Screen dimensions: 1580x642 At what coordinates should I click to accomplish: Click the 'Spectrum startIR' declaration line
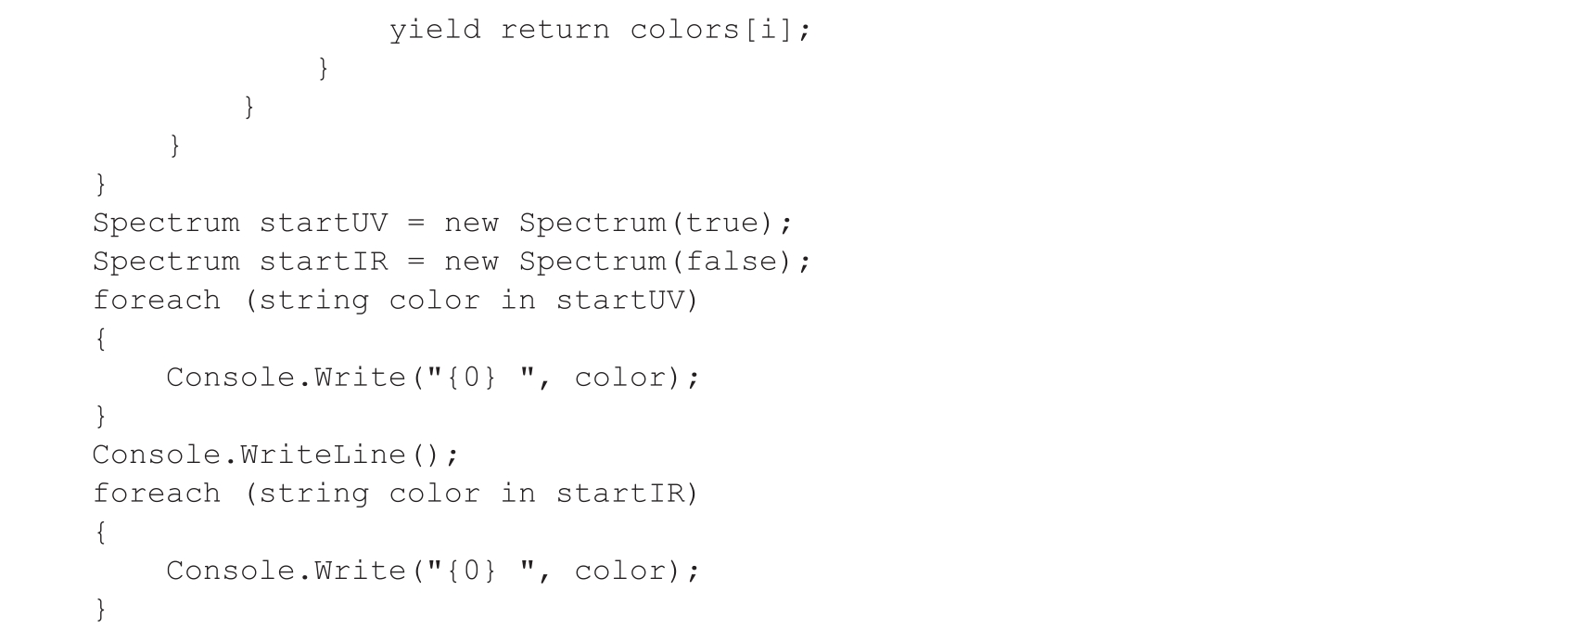pyautogui.click(x=452, y=262)
